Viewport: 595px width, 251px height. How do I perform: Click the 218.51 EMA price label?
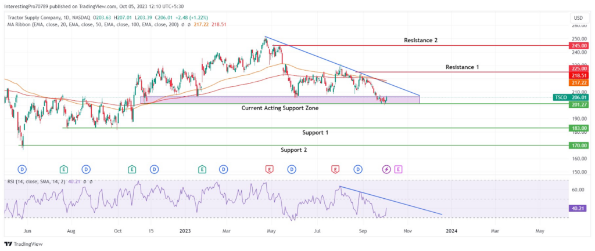(579, 76)
